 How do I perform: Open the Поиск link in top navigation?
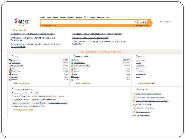coord(43,17)
